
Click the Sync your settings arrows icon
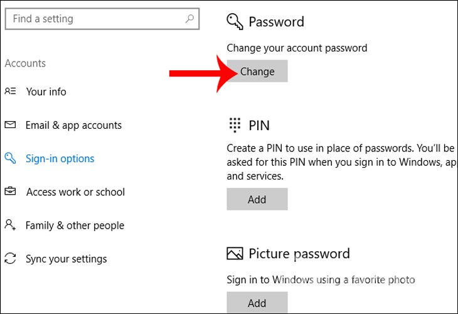click(10, 258)
